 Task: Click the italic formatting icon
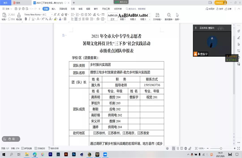[29, 19]
